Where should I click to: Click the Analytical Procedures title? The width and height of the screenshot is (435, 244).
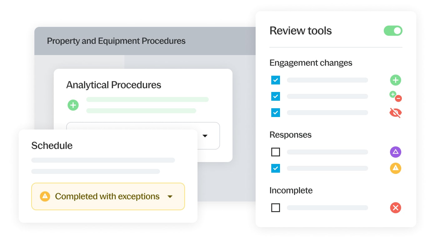113,85
